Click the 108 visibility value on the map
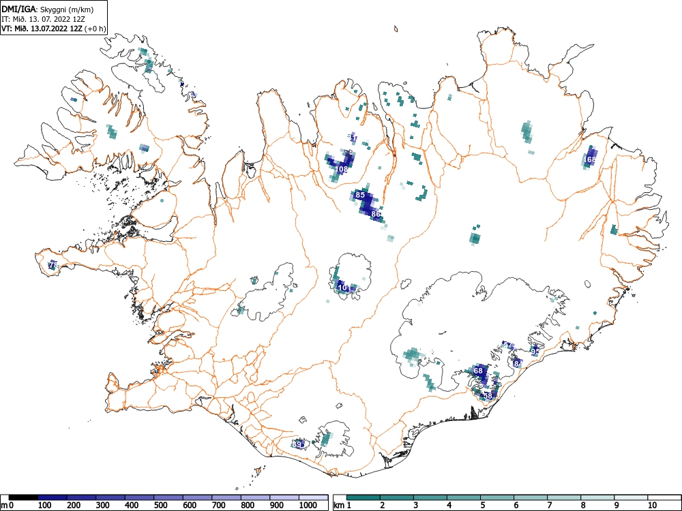The width and height of the screenshot is (682, 511). [342, 169]
